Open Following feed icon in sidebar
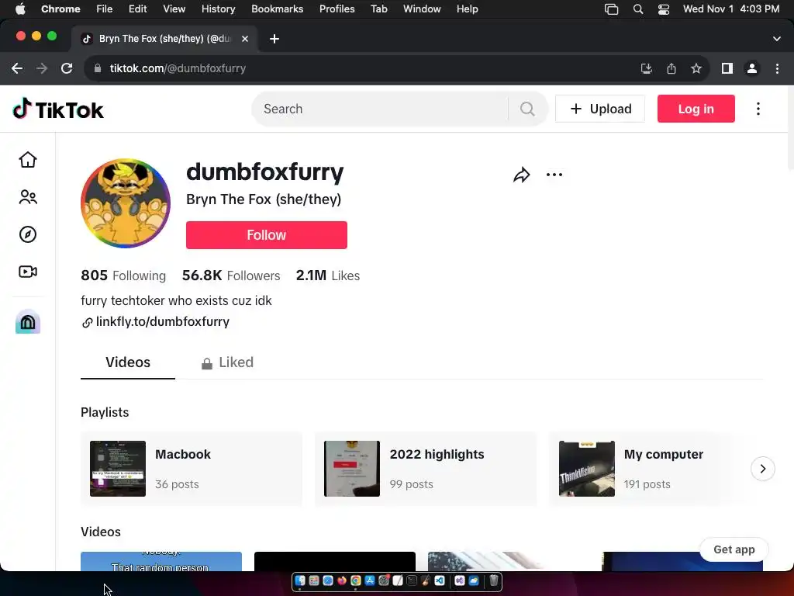This screenshot has width=794, height=596. (x=28, y=197)
